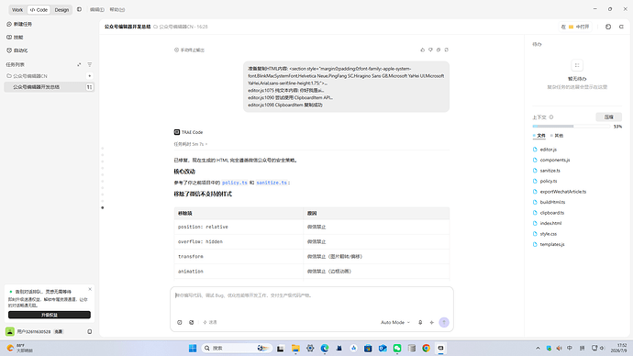633x356 pixels.
Task: Open clipboard.ts in the file list
Action: click(x=552, y=213)
